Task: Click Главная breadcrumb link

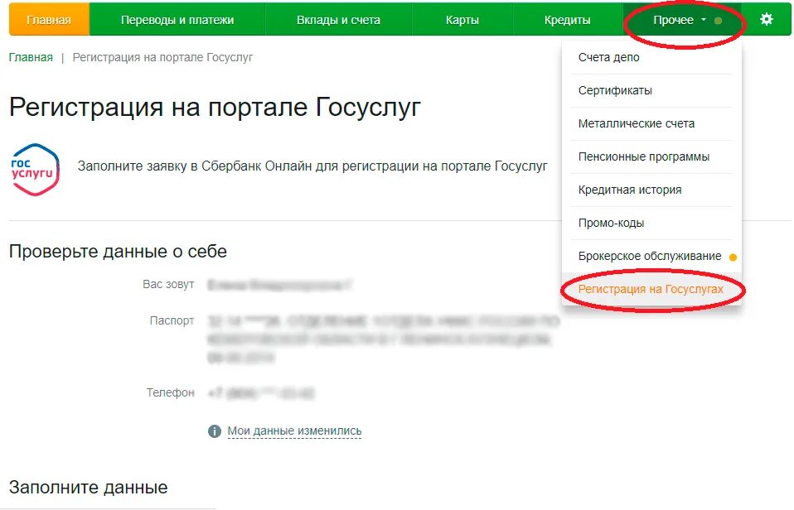Action: 31,57
